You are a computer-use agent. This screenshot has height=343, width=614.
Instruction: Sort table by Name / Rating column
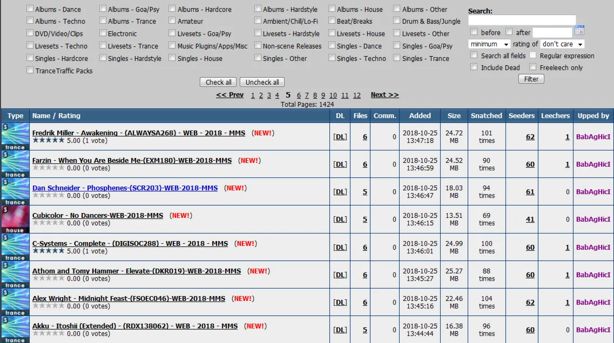(56, 115)
